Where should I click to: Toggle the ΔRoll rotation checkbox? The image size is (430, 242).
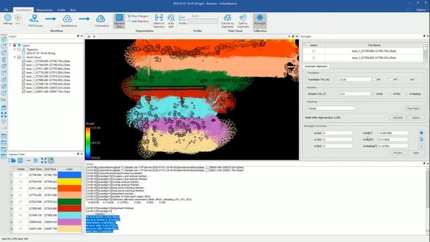[373, 94]
